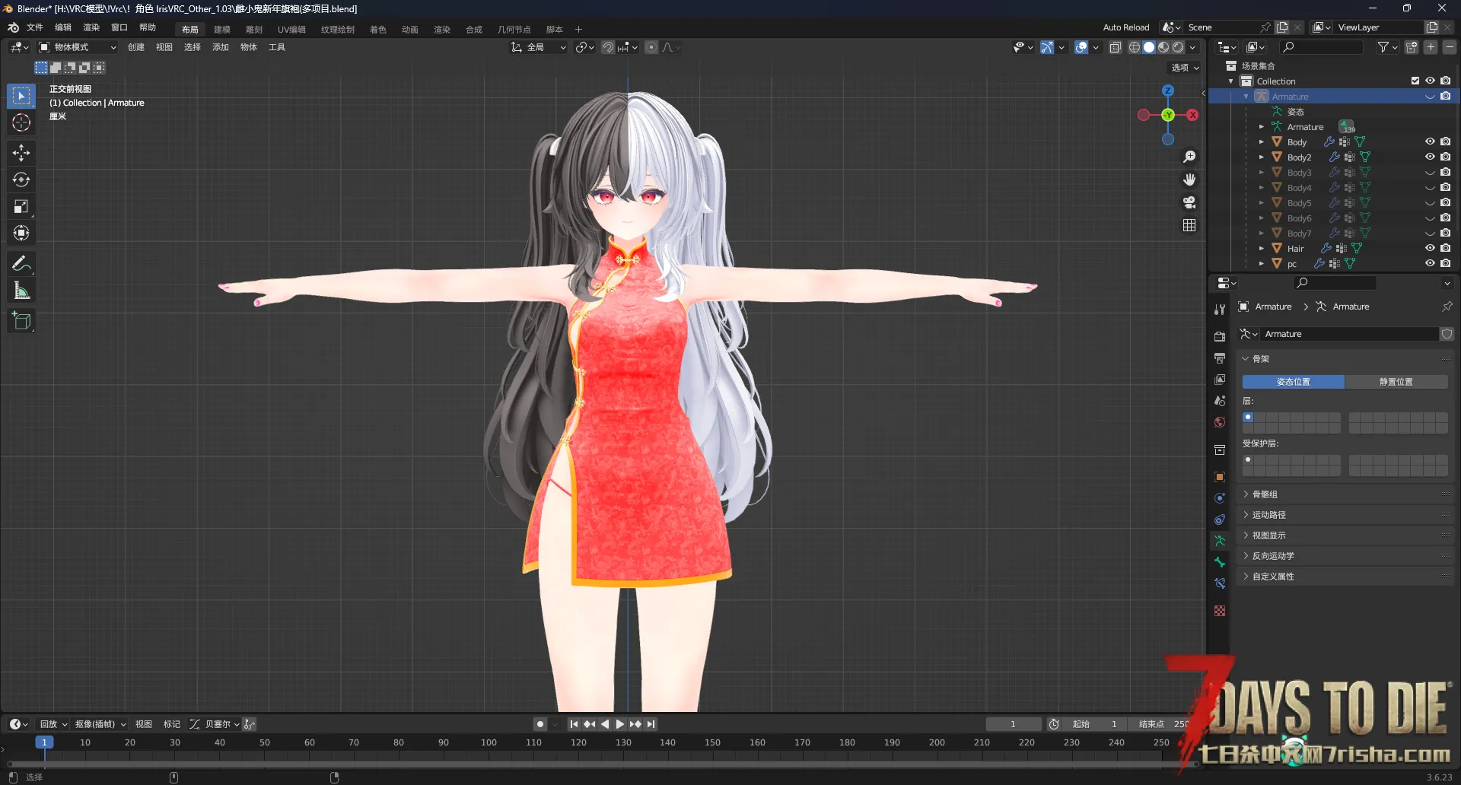Select the Scale tool
The height and width of the screenshot is (785, 1461).
21,206
